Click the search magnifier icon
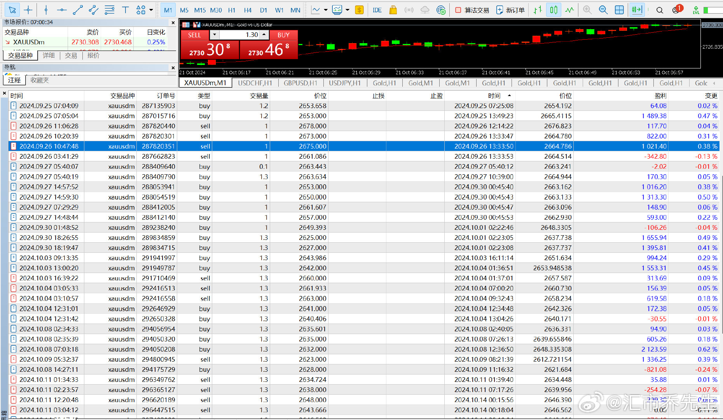The height and width of the screenshot is (420, 723). [x=660, y=10]
